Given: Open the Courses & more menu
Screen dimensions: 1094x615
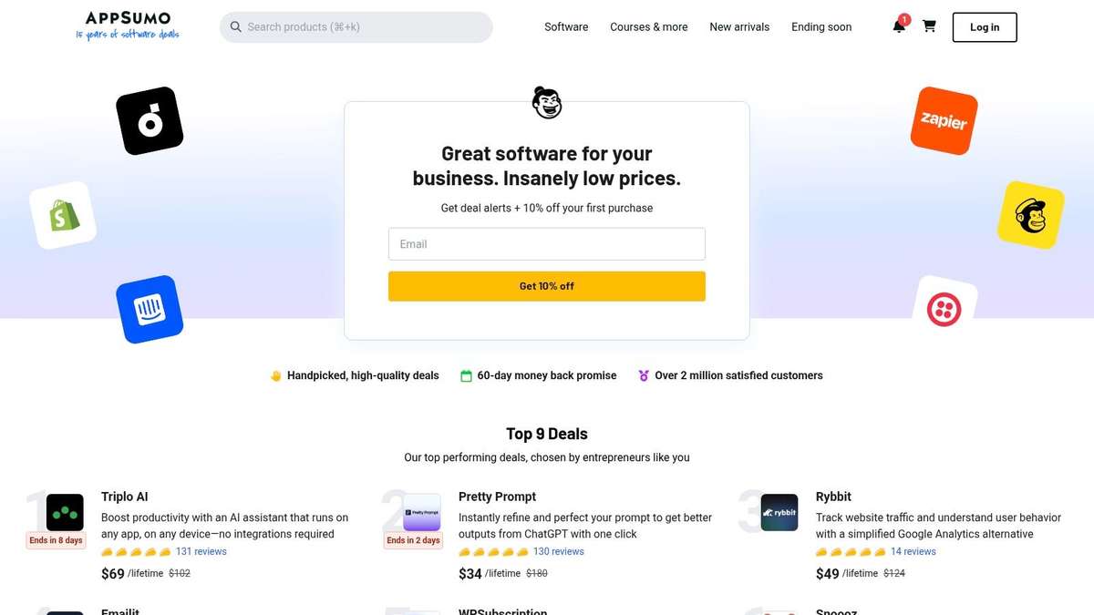Looking at the screenshot, I should click(648, 26).
